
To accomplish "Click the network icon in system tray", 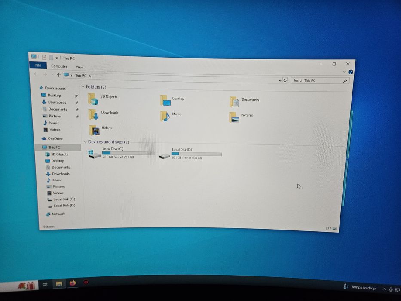I will (x=398, y=289).
